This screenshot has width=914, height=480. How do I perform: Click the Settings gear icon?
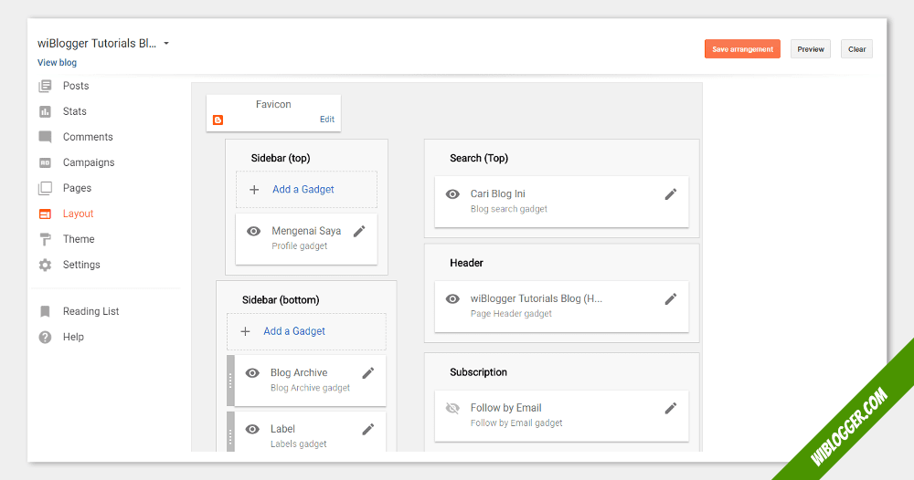tap(45, 265)
